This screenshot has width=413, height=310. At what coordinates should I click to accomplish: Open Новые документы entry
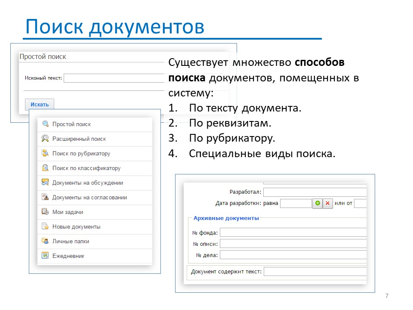coord(95,227)
